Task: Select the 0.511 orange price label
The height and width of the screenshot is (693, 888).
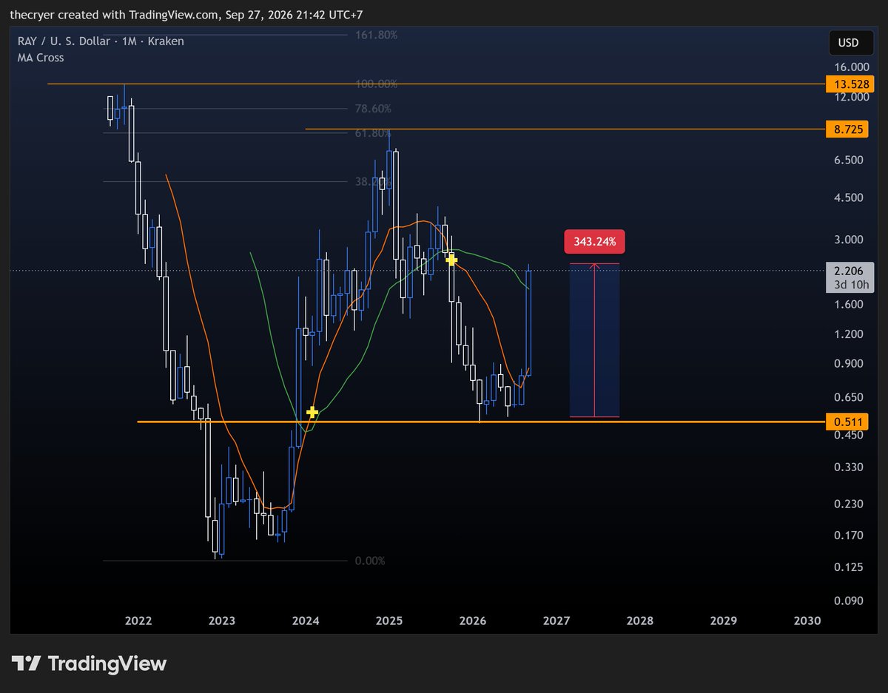Action: pos(846,422)
